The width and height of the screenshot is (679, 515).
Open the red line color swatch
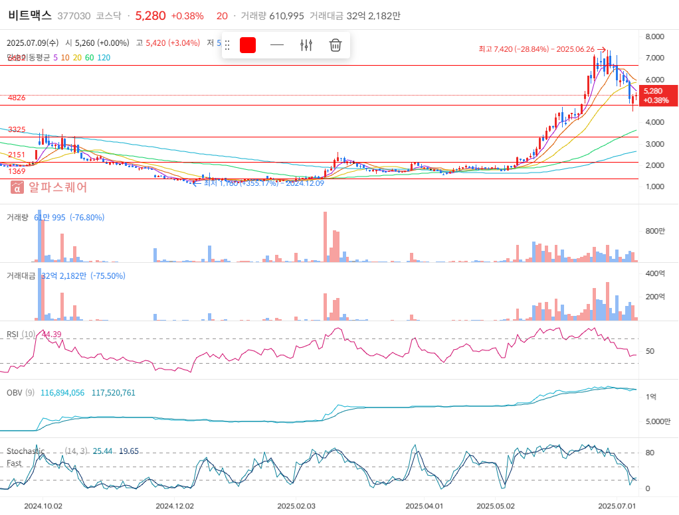248,45
